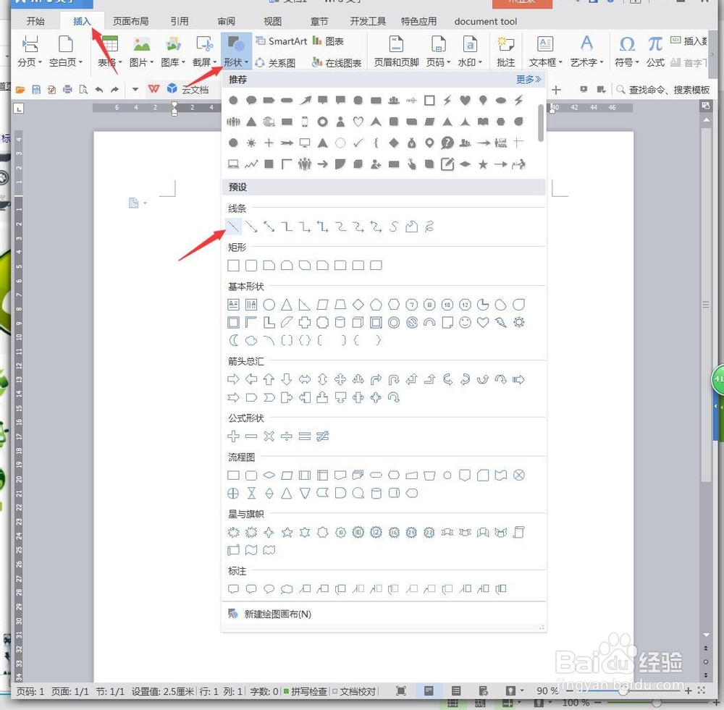Click the print icon in quick toolbar

coord(67,90)
